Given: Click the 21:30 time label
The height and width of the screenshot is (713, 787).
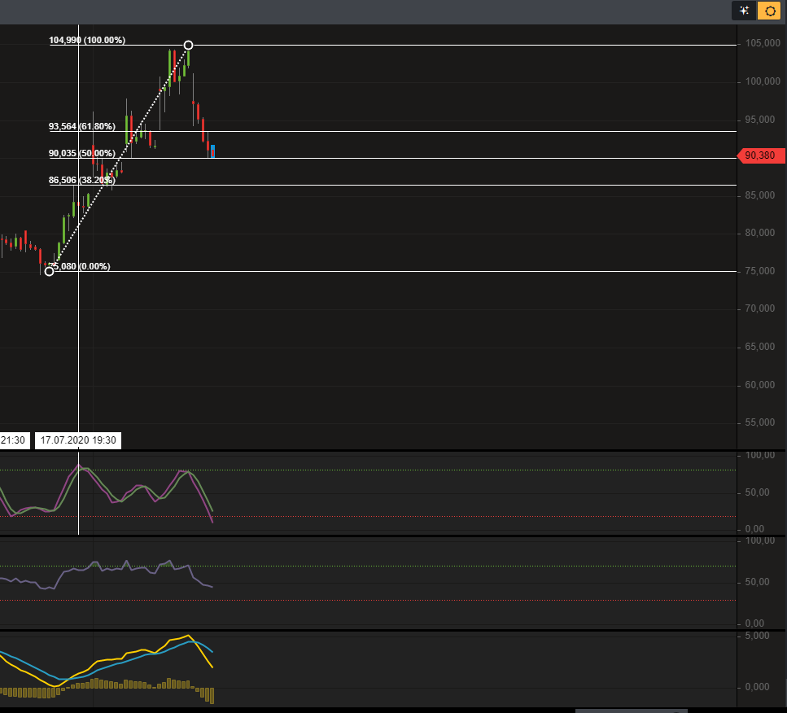Looking at the screenshot, I should pos(14,440).
